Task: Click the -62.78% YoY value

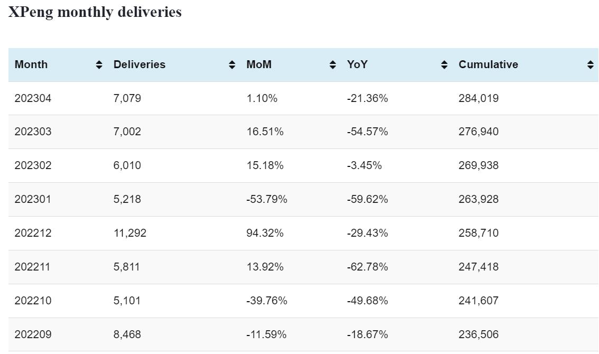Action: 367,267
